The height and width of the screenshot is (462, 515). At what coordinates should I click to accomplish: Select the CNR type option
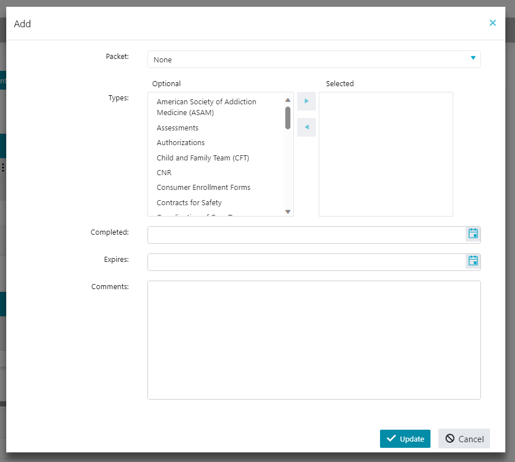click(x=164, y=173)
